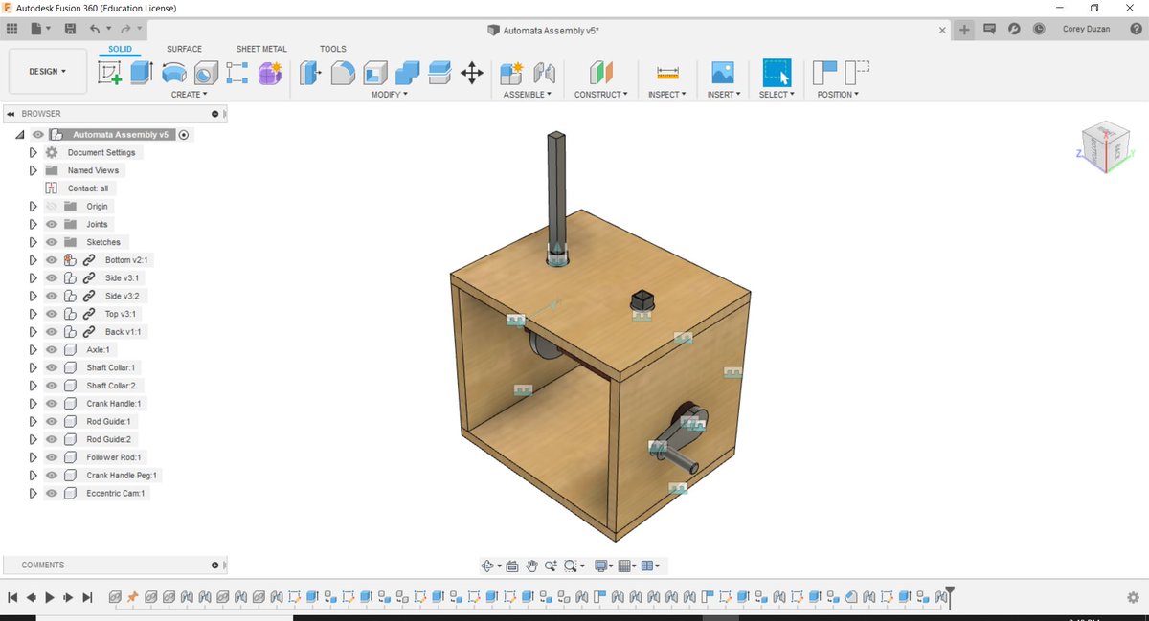
Task: Open the Create Form tool
Action: [x=269, y=73]
